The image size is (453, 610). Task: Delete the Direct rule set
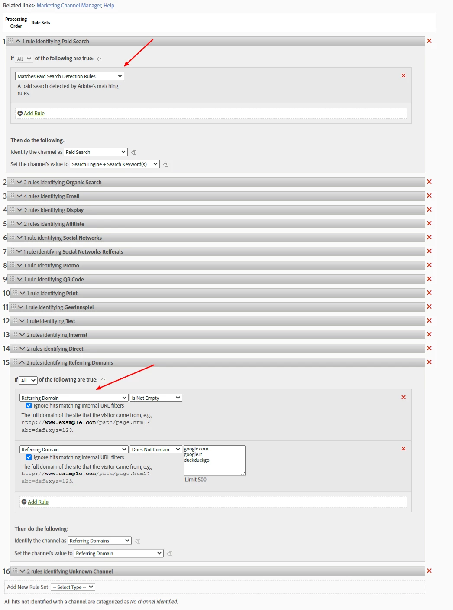[x=429, y=348]
